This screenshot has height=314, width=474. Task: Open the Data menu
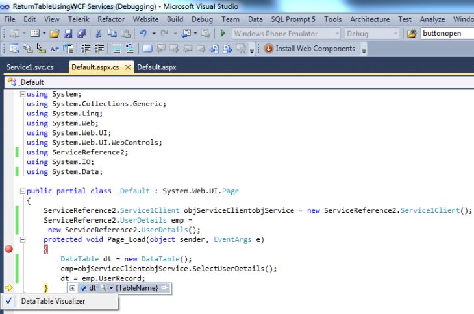tap(255, 19)
